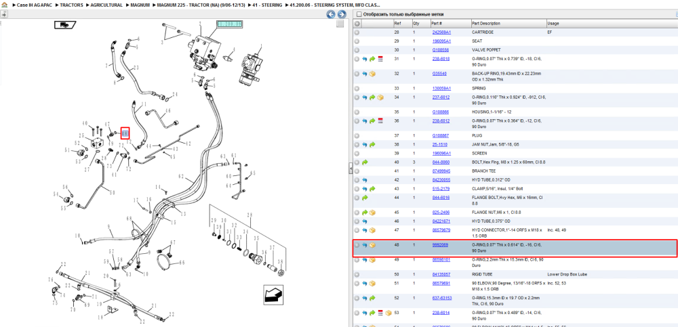Open part link G35540
Screen dimensions: 678x327
point(439,74)
